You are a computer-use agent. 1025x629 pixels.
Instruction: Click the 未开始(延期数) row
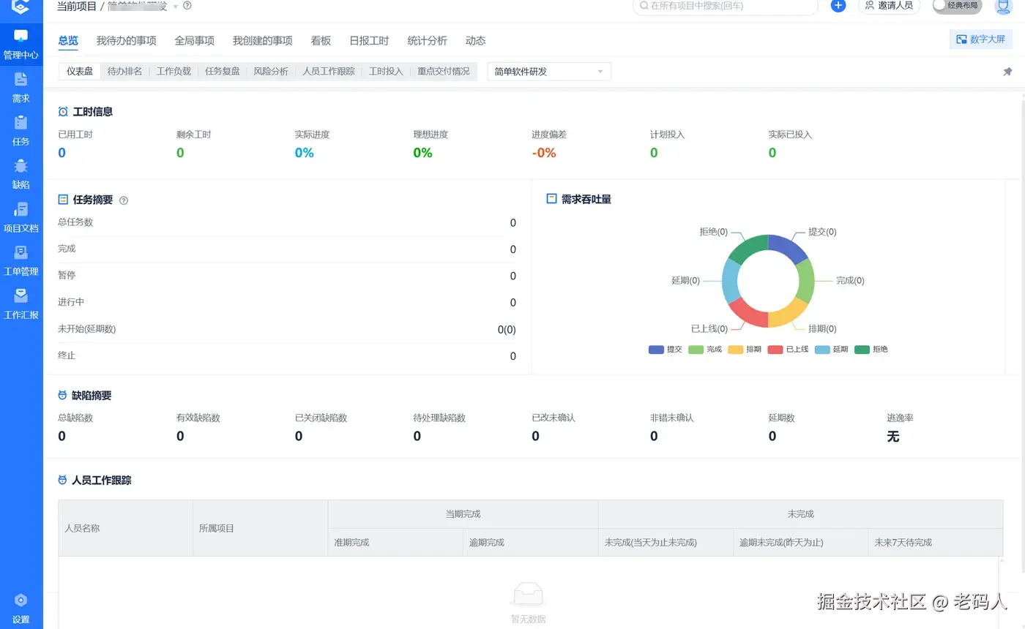[287, 329]
